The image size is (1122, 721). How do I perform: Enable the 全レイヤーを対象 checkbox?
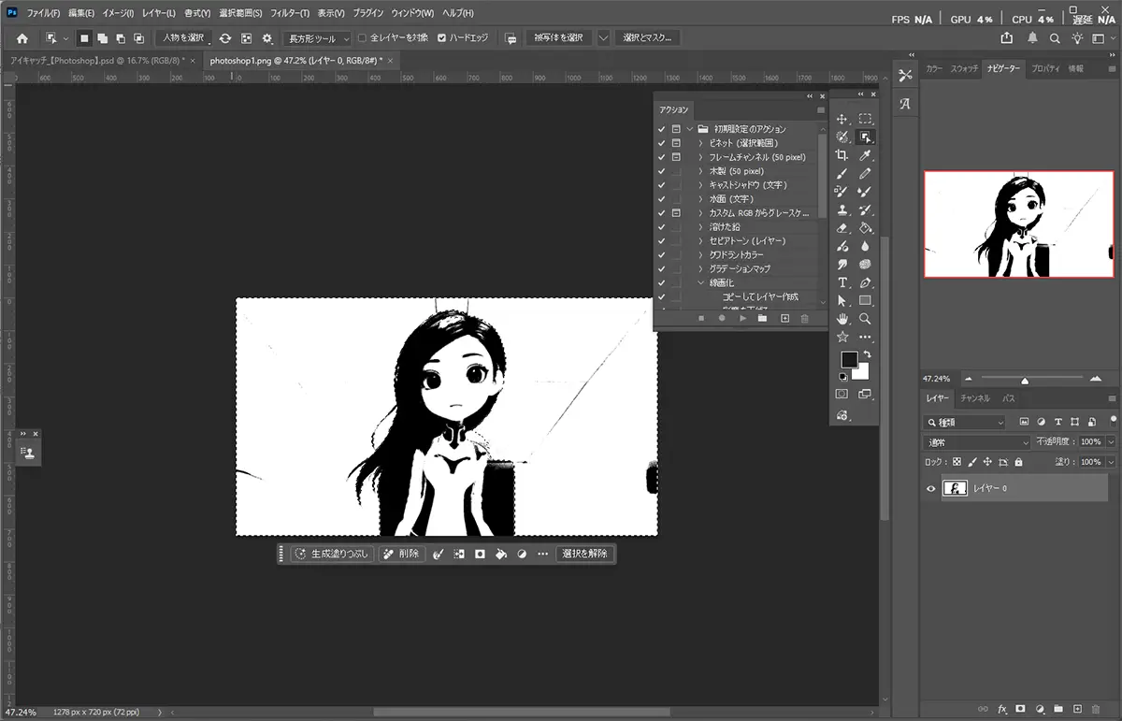coord(363,38)
